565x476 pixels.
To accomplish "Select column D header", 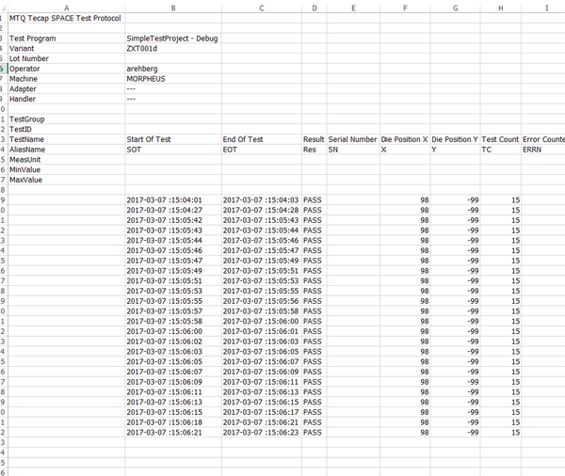I will pyautogui.click(x=314, y=7).
